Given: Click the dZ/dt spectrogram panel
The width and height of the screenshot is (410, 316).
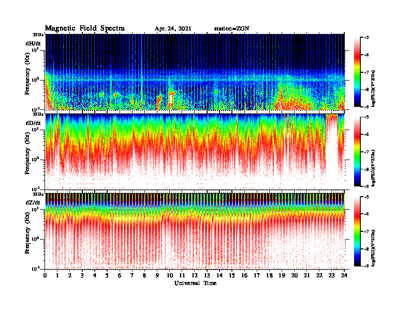Looking at the screenshot, I should click(x=195, y=231).
